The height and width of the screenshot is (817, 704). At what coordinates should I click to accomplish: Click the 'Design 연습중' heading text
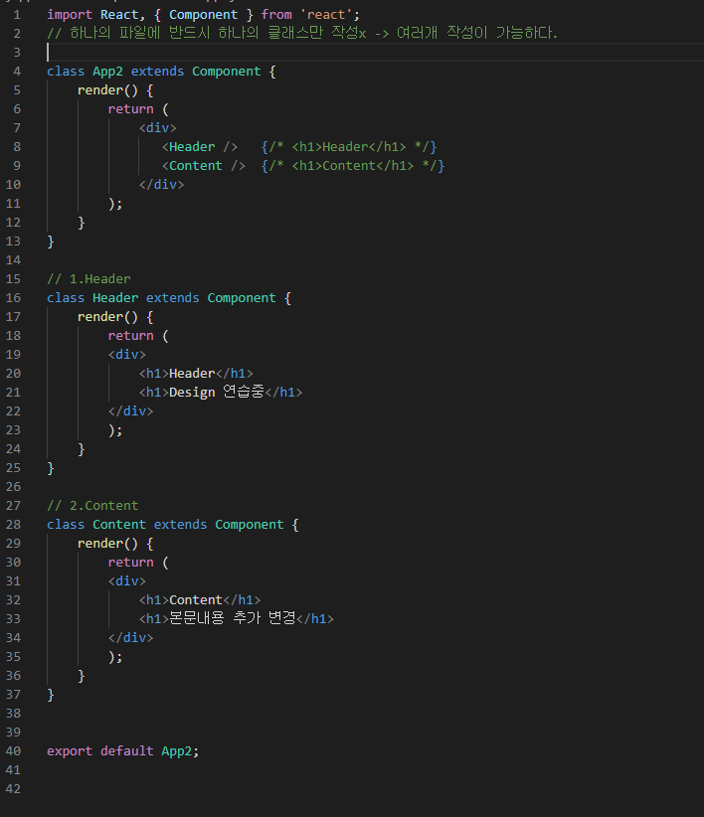(x=217, y=393)
